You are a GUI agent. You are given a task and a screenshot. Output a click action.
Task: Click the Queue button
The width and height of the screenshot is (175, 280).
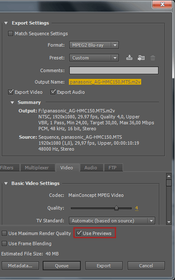coord(62,266)
